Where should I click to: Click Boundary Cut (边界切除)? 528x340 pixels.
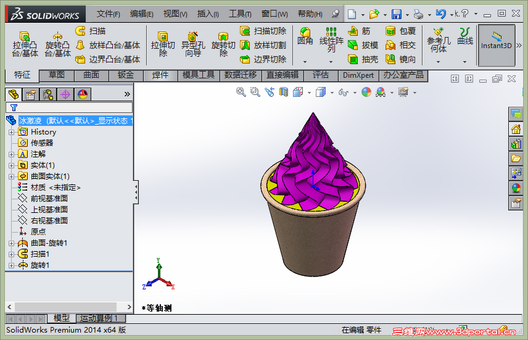(x=263, y=59)
